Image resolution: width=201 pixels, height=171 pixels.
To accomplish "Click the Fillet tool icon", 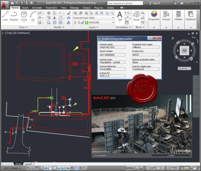I will click(60, 18).
